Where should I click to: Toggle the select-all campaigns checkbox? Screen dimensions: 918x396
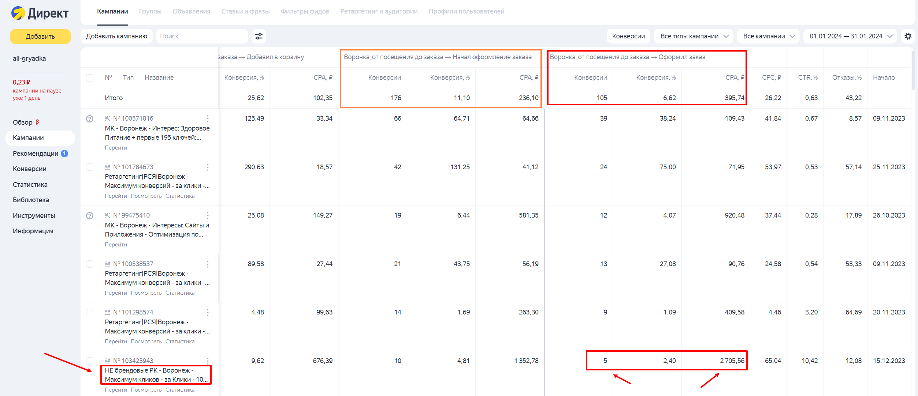point(90,78)
